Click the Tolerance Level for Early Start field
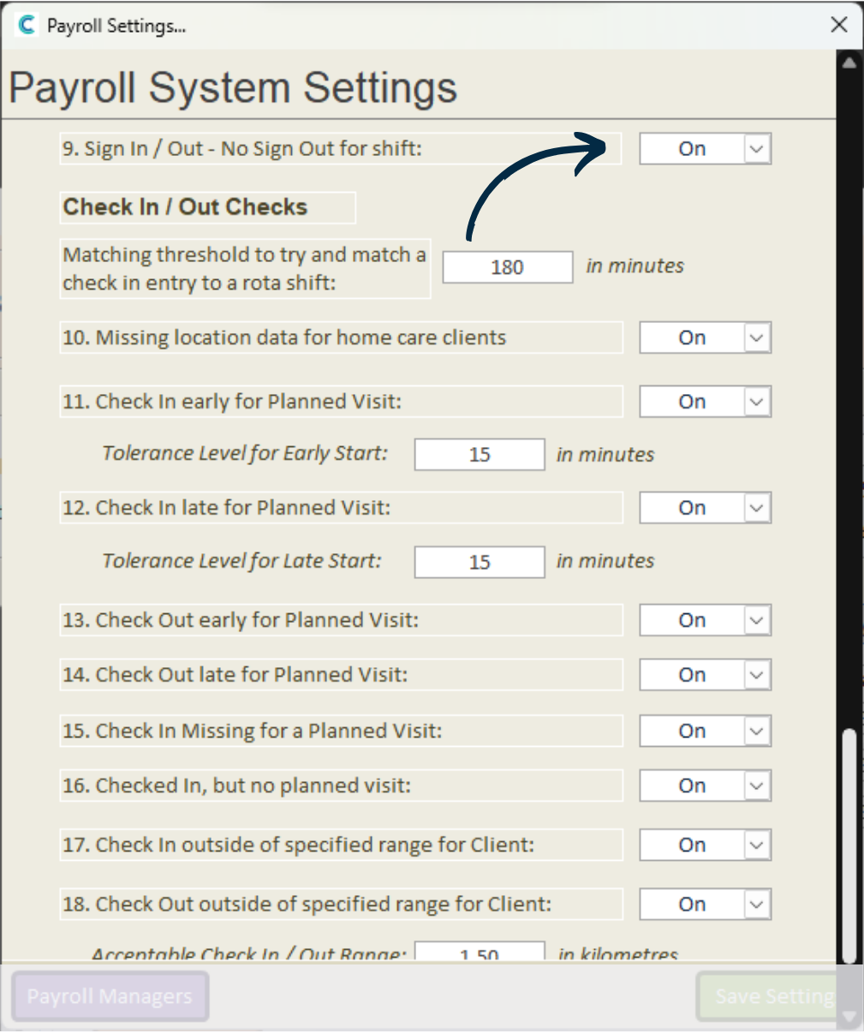The height and width of the screenshot is (1033, 864). (480, 455)
